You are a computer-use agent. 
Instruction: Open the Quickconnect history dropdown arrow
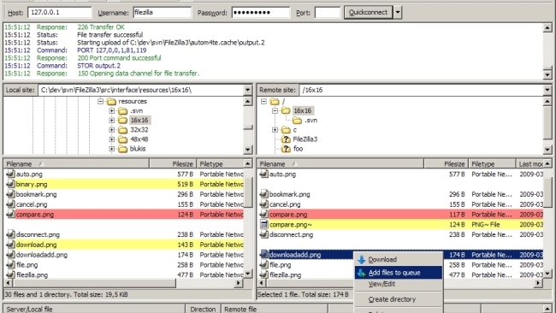[x=398, y=13]
